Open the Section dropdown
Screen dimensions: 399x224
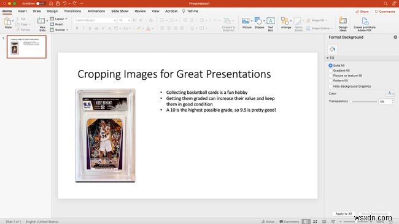tap(59, 30)
